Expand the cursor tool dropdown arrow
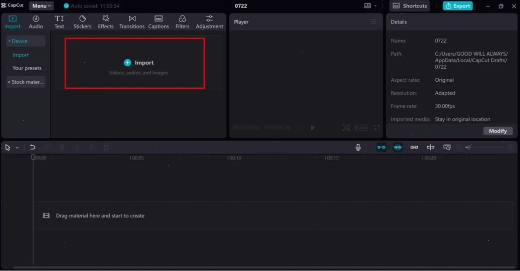Image resolution: width=520 pixels, height=271 pixels. click(17, 148)
